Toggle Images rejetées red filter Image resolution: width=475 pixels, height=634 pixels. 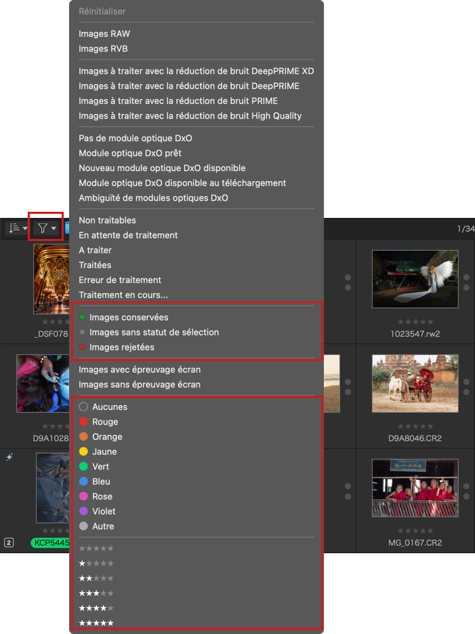coord(117,348)
